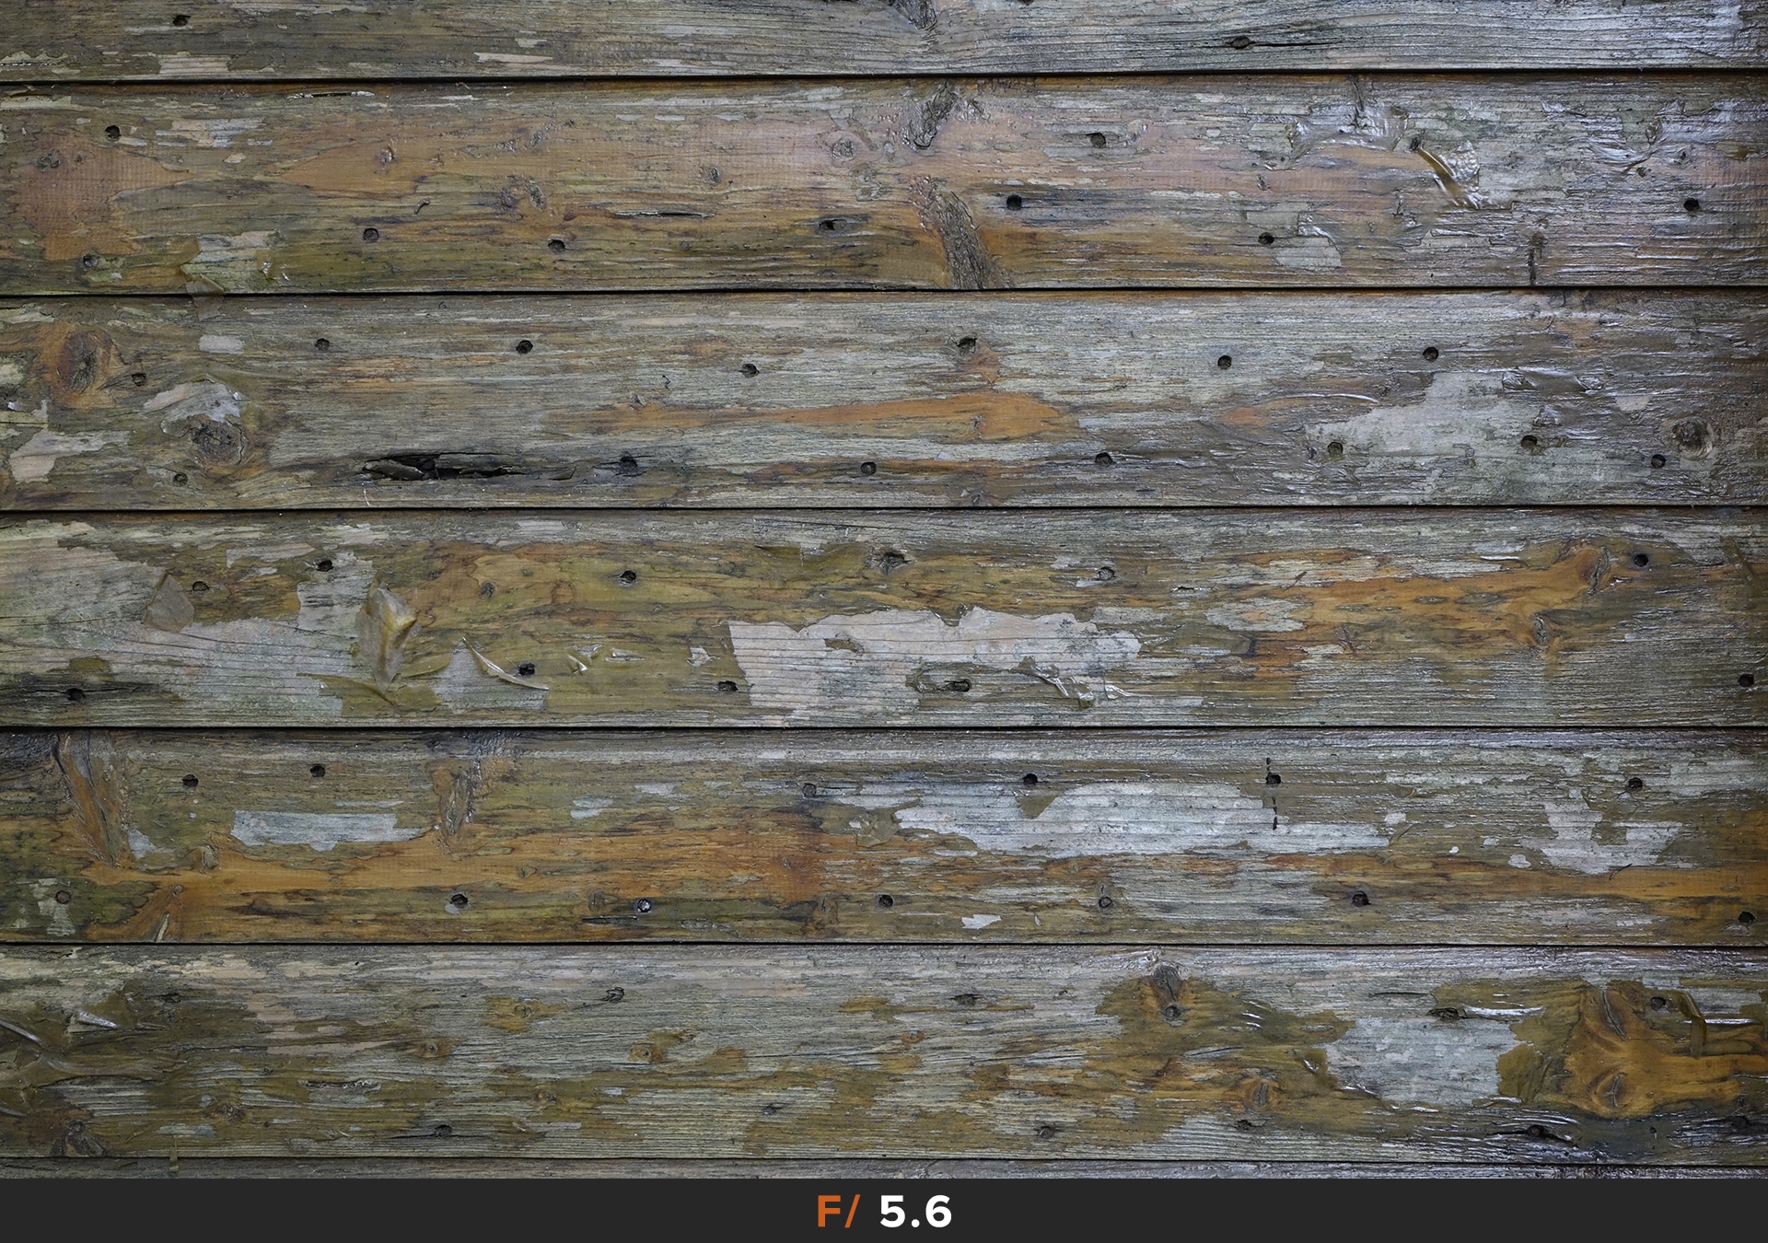Click the white 5.6 aperture value
This screenshot has width=1768, height=1243.
click(x=915, y=1212)
